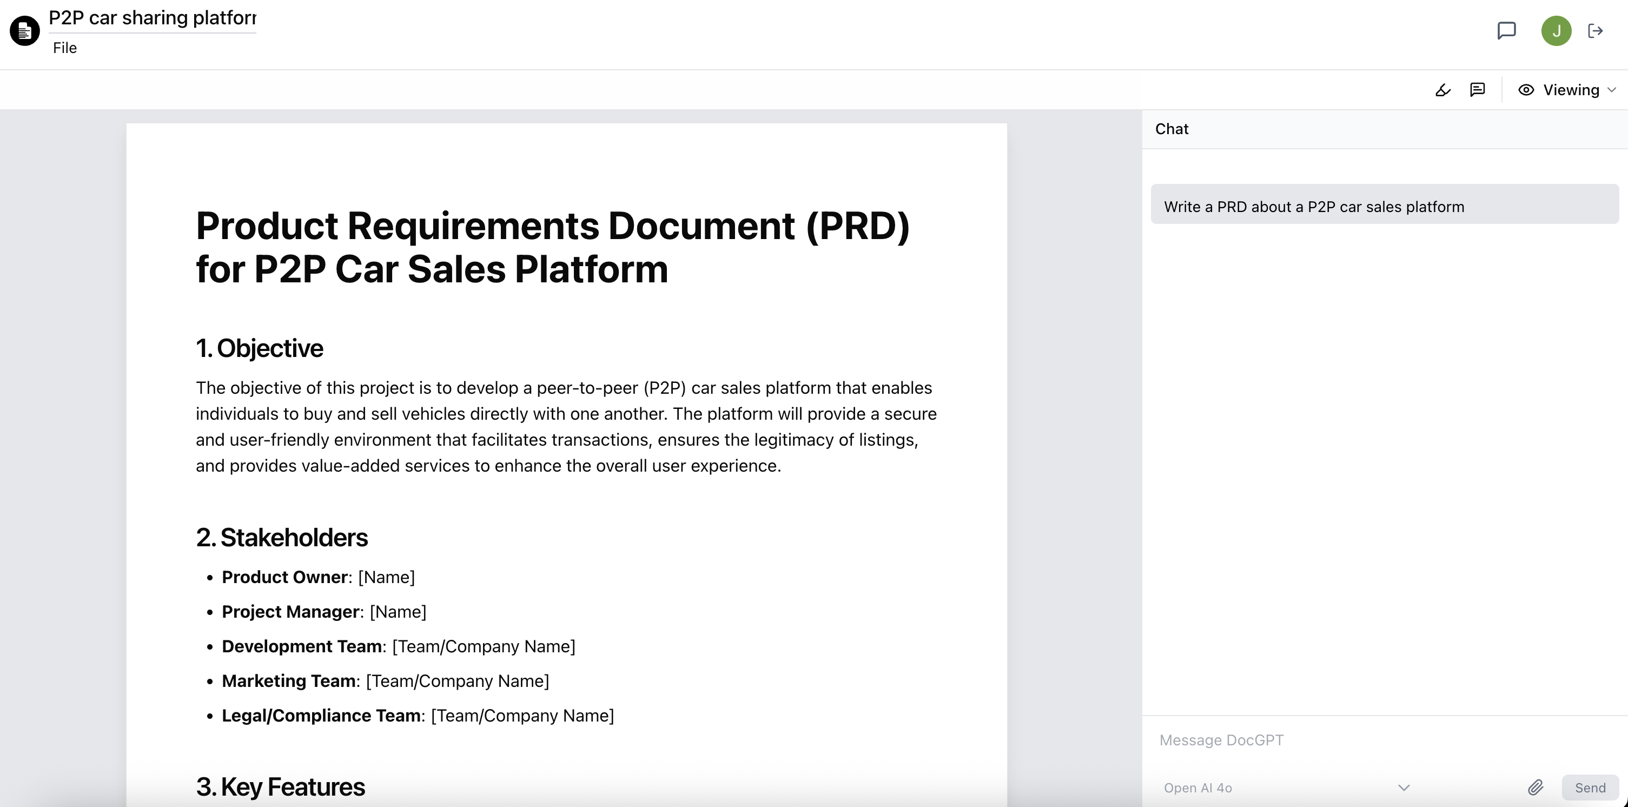This screenshot has height=807, width=1628.
Task: Select the Chat panel header
Action: point(1172,129)
